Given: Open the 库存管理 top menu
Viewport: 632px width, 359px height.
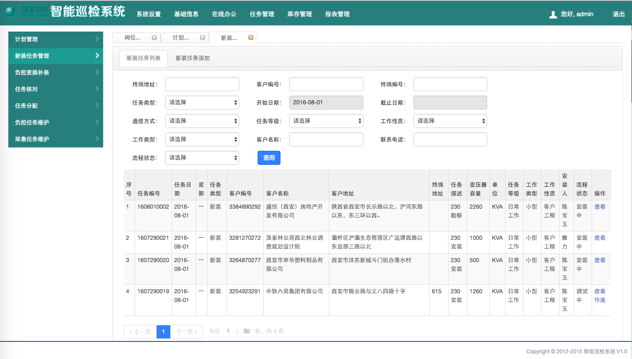Looking at the screenshot, I should click(300, 14).
